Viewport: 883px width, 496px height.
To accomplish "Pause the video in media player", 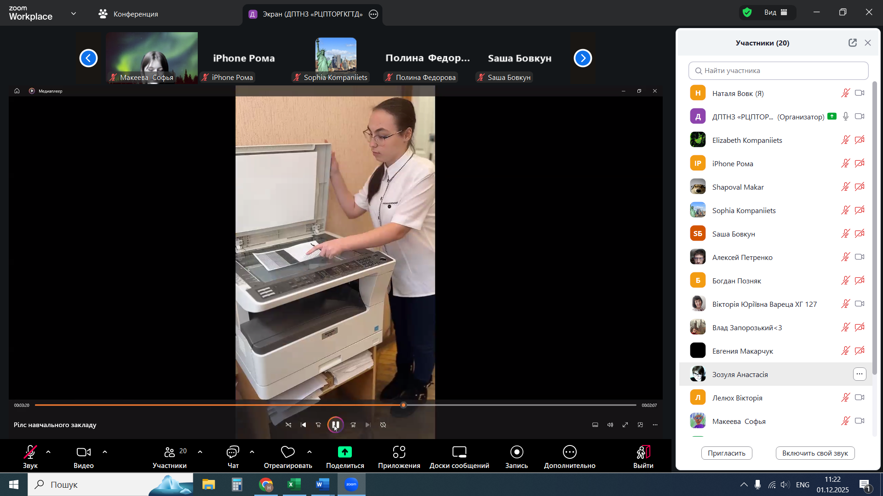I will pos(335,425).
